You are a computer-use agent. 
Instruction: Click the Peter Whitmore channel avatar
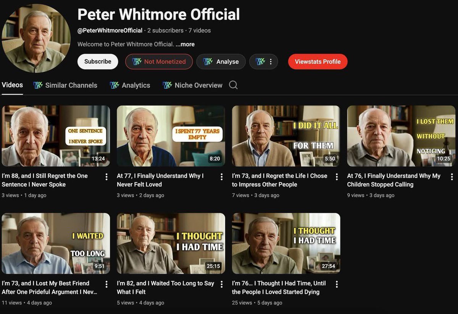click(36, 38)
